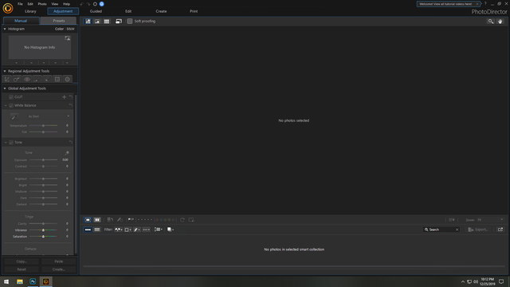Click the tone auto-adjust wand icon
510x287 pixels.
[67, 152]
